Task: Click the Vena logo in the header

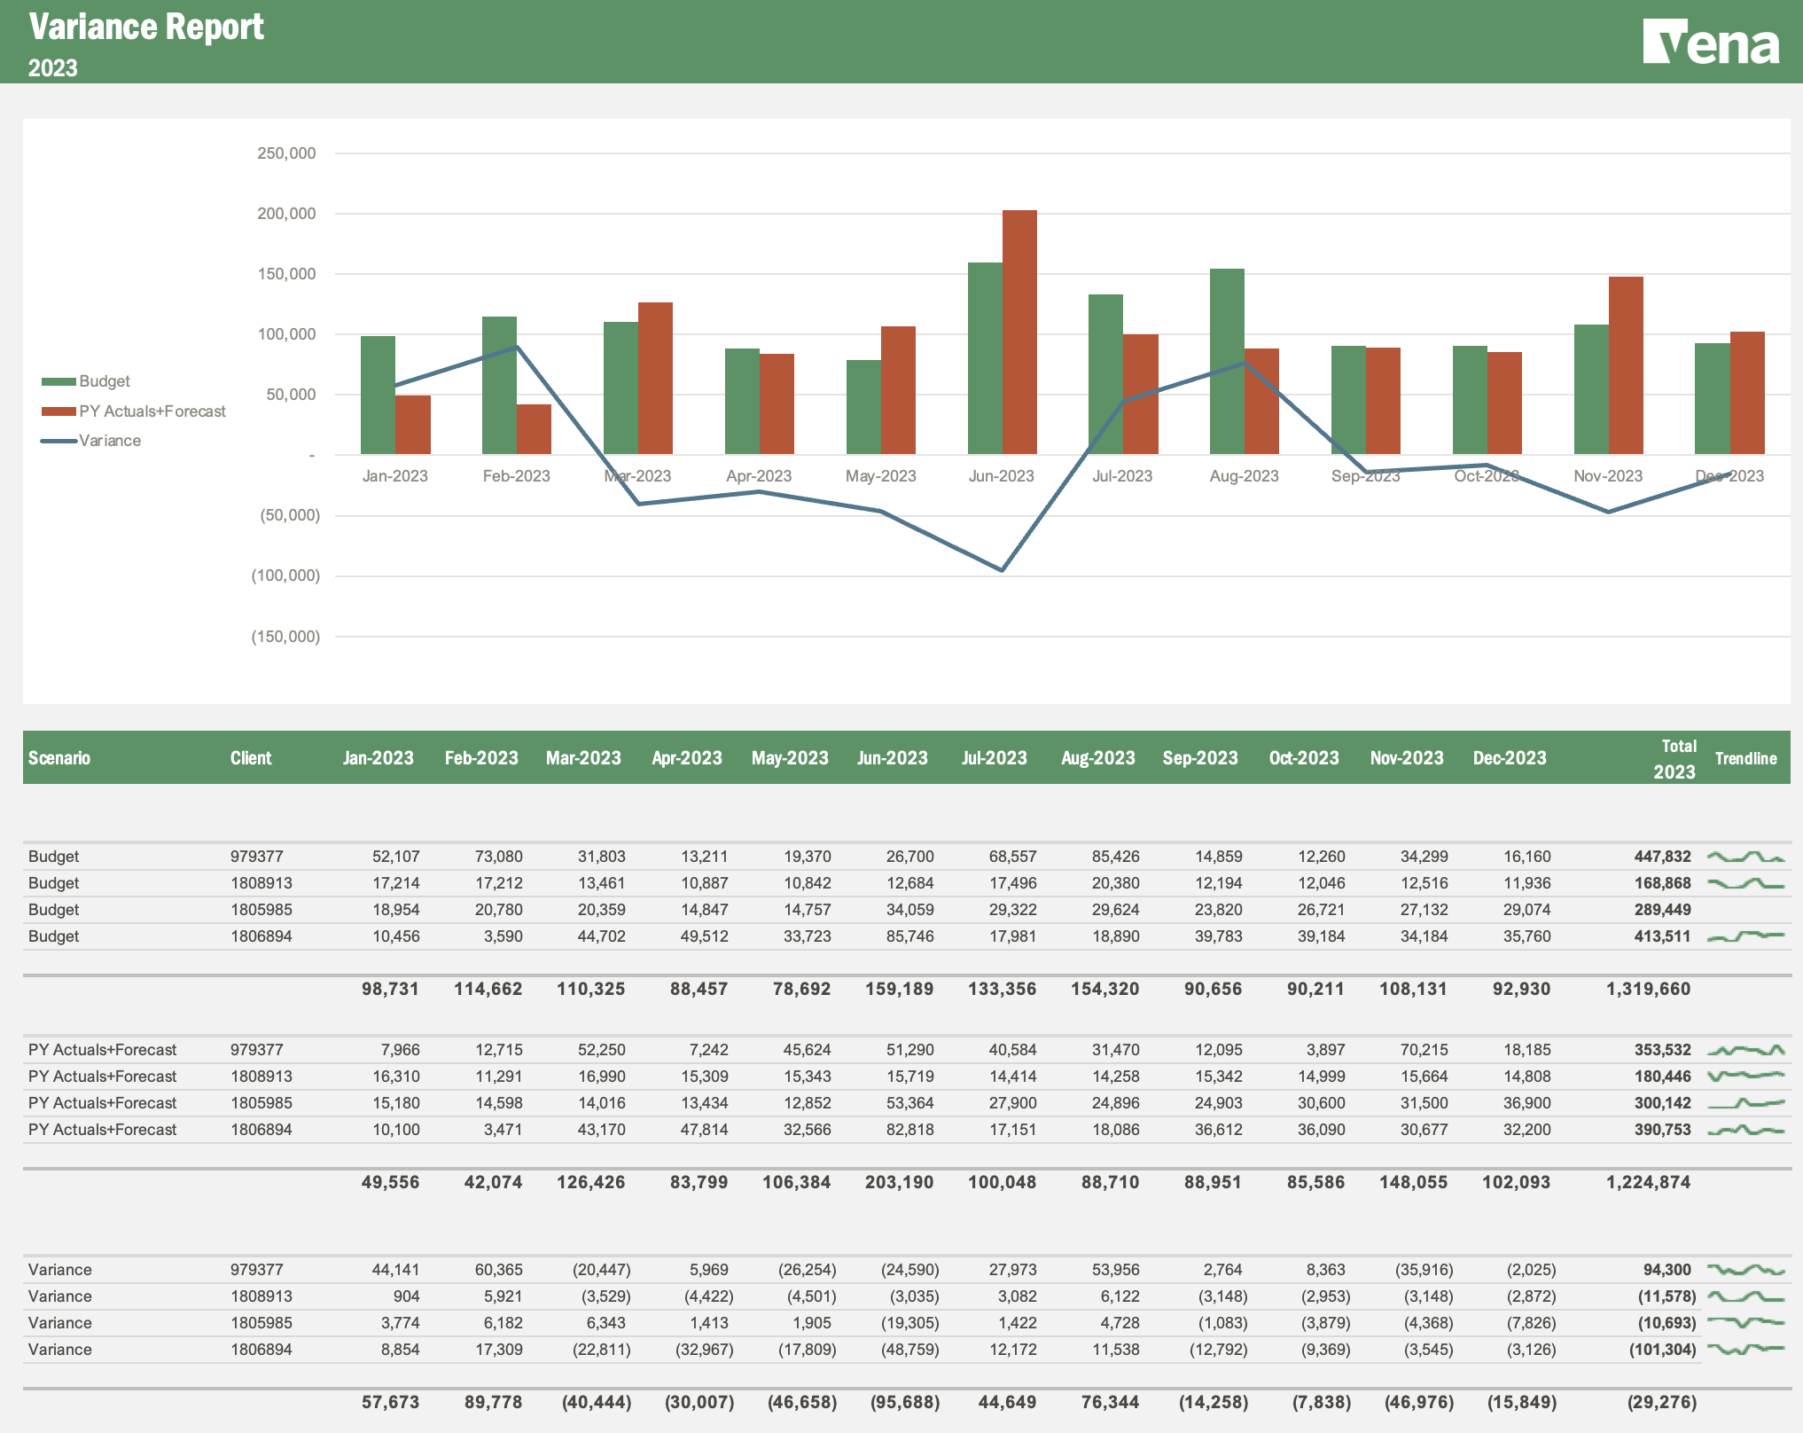Action: [1712, 42]
